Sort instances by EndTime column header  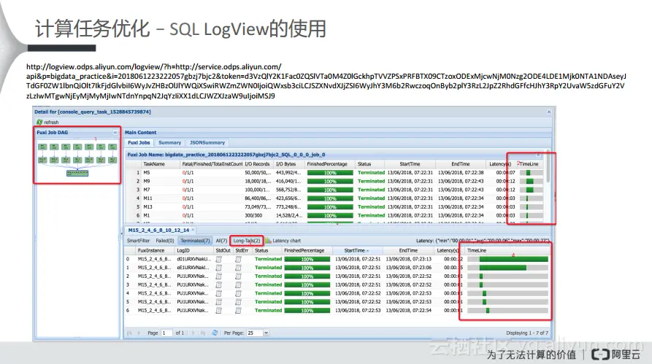click(x=408, y=250)
